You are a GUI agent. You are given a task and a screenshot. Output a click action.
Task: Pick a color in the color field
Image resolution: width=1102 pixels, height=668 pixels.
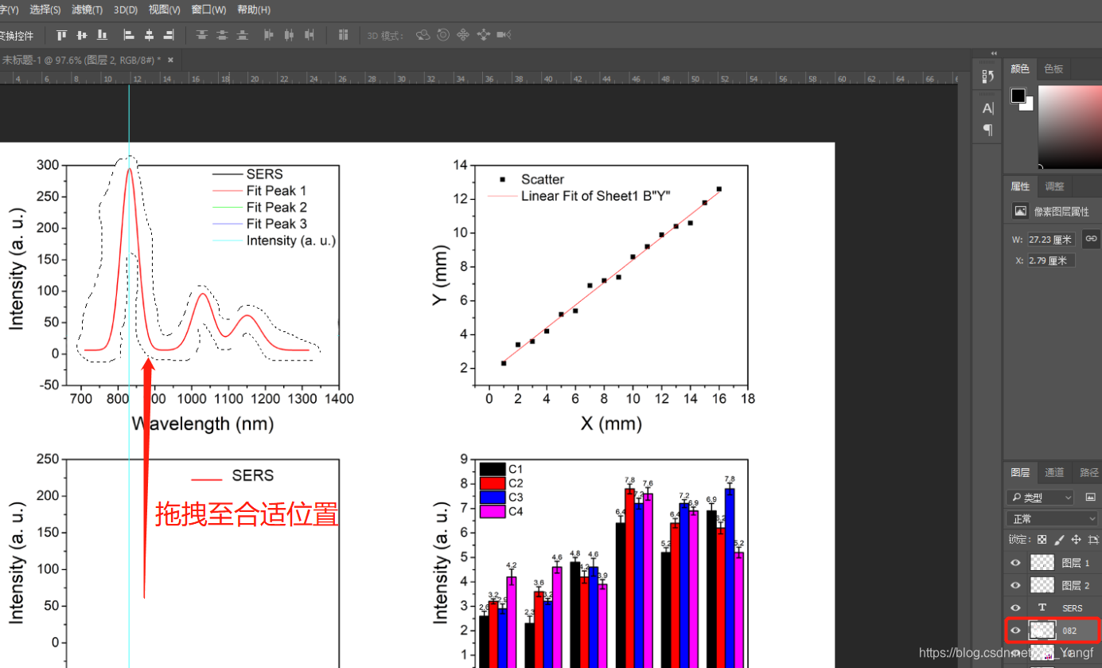(1069, 126)
